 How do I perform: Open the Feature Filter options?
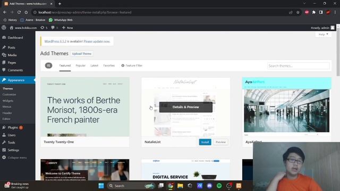click(x=132, y=66)
